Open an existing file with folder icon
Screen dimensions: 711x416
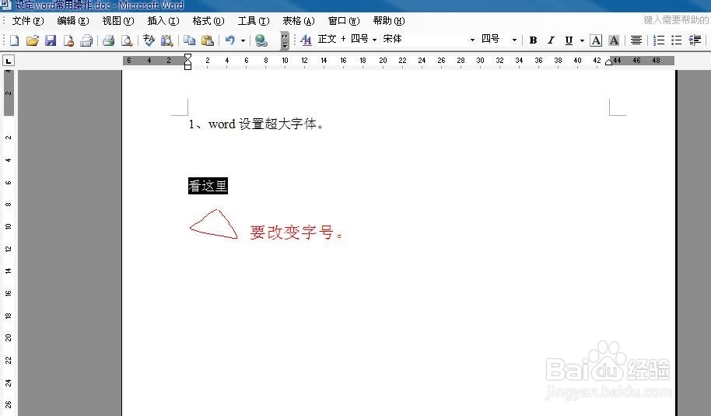[x=32, y=40]
